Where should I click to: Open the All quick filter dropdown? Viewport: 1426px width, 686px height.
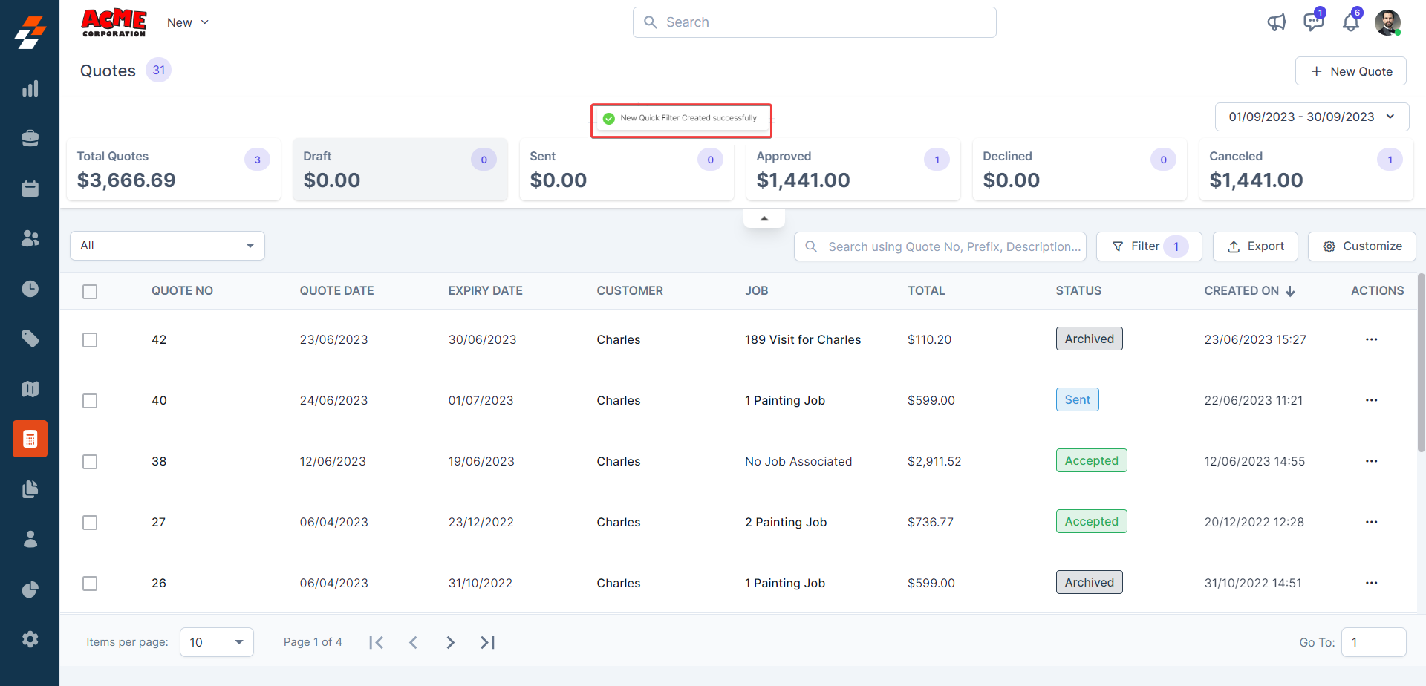167,246
